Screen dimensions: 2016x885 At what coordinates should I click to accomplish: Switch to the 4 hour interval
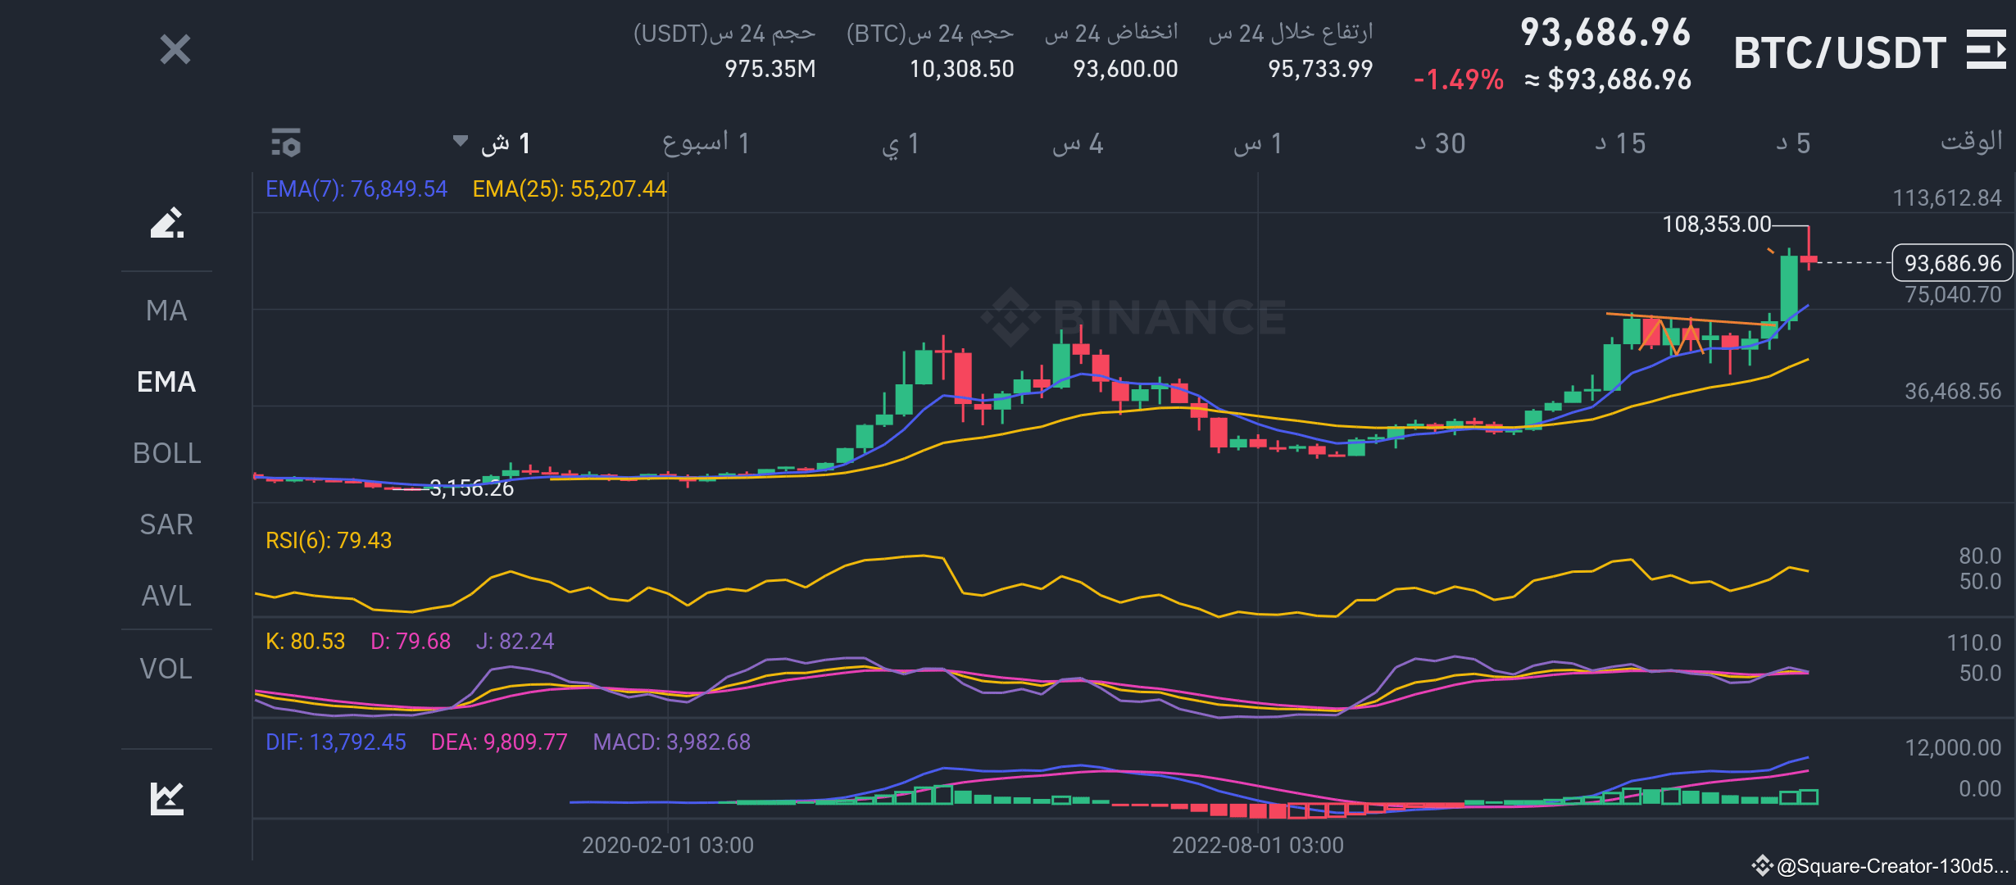pyautogui.click(x=1078, y=143)
